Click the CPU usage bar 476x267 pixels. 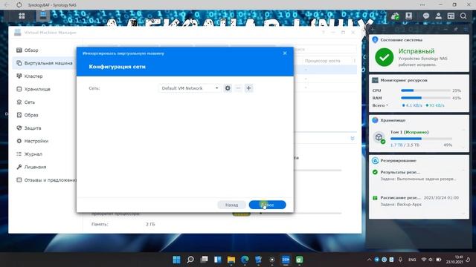tap(425, 90)
